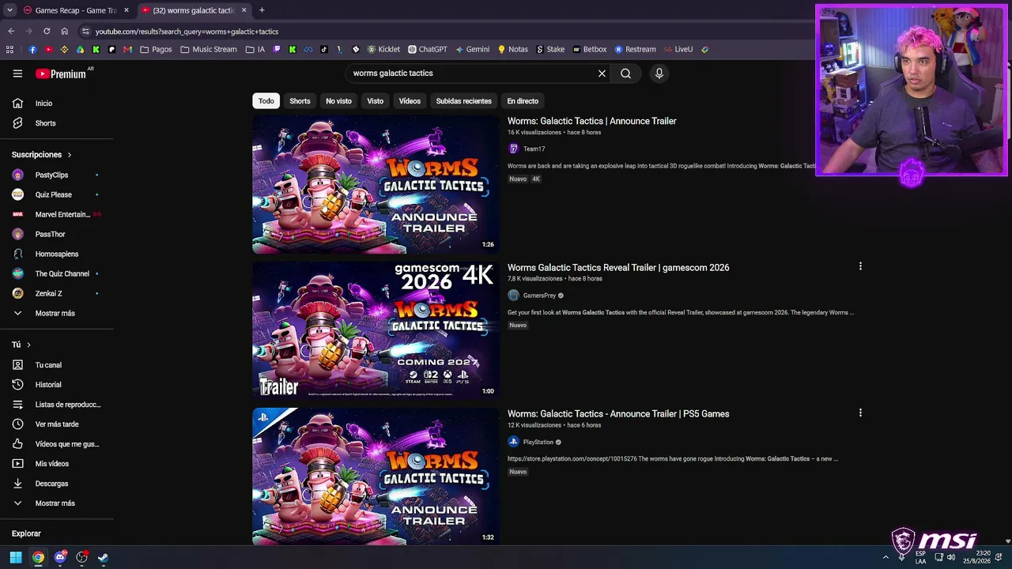Filter results by En directo
Image resolution: width=1012 pixels, height=569 pixels.
(x=523, y=101)
